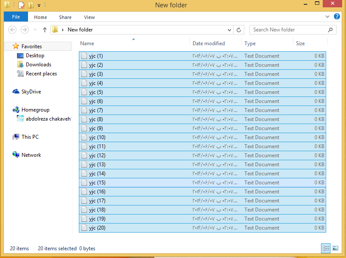Click the address bar folder icon
Screen dimensions: 346x258
[55, 29]
